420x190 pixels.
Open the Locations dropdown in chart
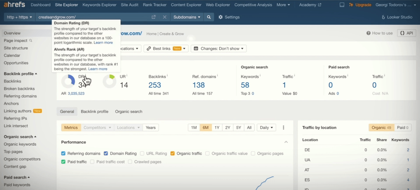pyautogui.click(x=128, y=128)
